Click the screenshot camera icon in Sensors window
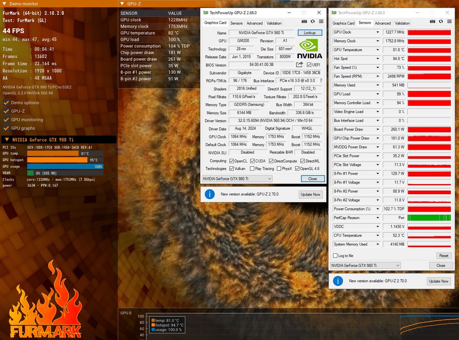459x340 pixels. click(x=433, y=22)
